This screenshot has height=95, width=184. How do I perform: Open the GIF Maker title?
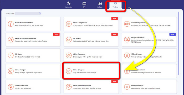point(77,38)
